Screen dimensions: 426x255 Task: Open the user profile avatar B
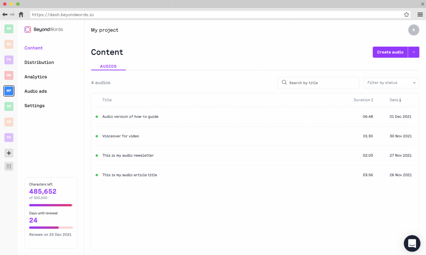[414, 30]
